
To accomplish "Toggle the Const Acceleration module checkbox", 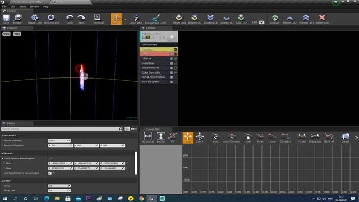I will 171,77.
